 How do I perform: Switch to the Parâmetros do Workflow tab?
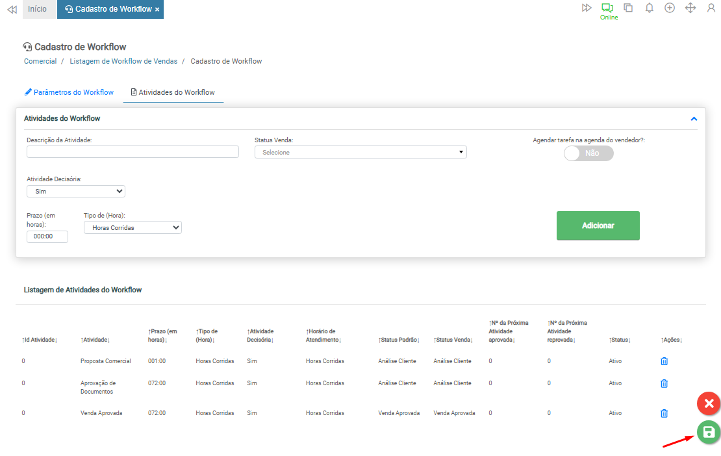pos(69,92)
